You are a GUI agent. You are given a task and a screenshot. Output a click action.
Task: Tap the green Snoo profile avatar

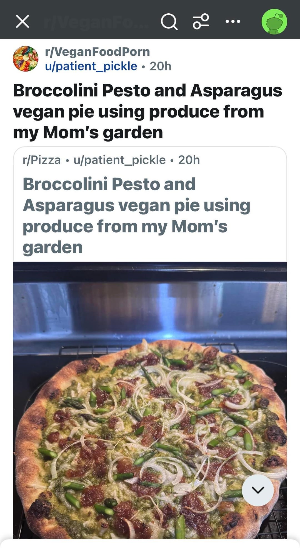coord(274,21)
